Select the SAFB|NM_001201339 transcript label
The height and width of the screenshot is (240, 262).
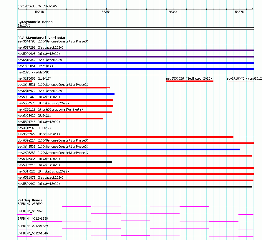[33, 226]
